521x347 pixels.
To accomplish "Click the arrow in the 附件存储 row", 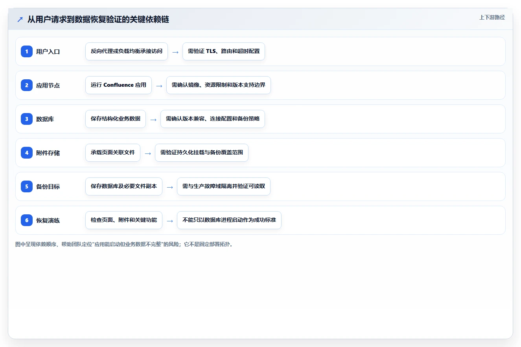I will [148, 153].
